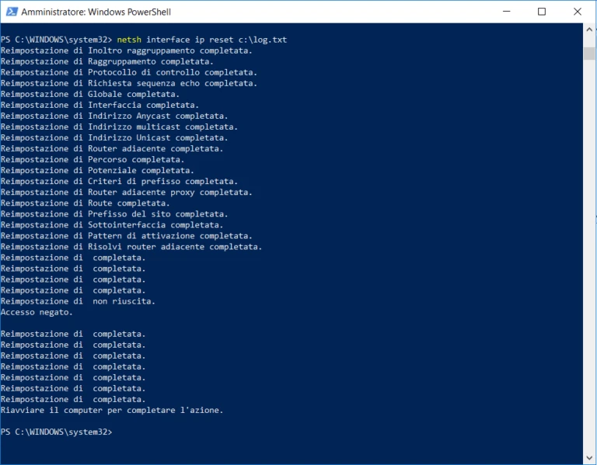Screen dimensions: 597x465
Task: Click the 'Accesso negato.' error line
Action: [37, 312]
